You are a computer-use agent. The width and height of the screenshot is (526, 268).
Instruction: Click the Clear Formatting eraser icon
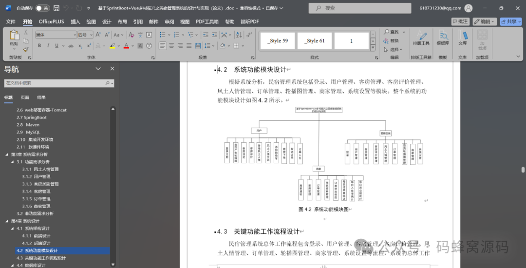coord(131,35)
